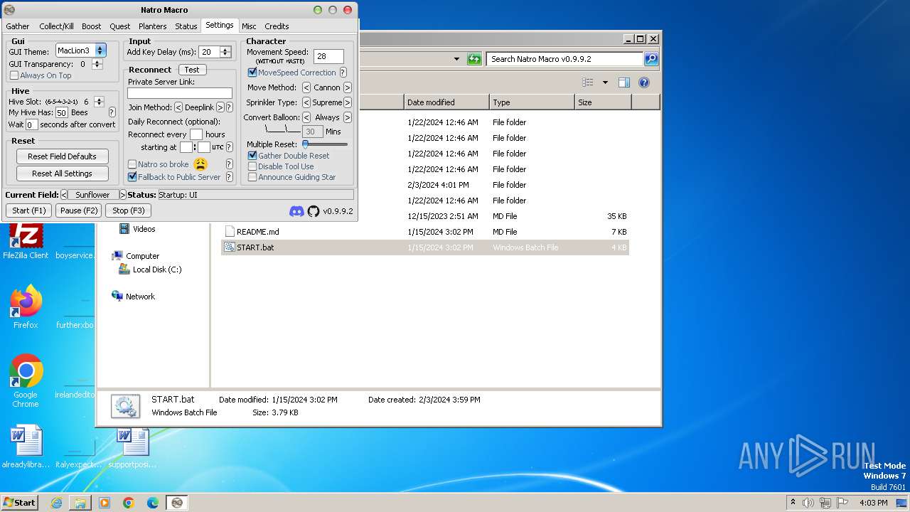
Task: Open the volume control in system tray
Action: point(808,503)
